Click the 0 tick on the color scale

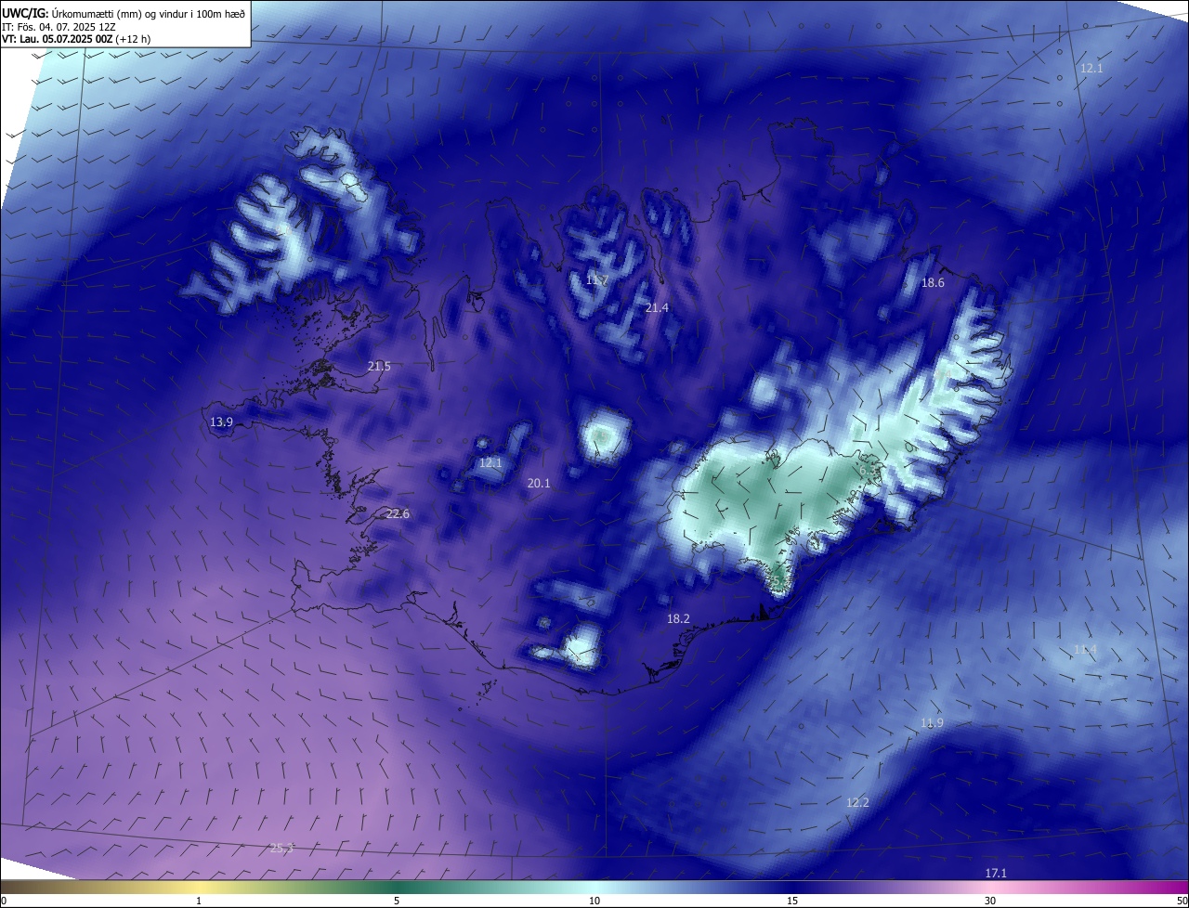pos(4,902)
